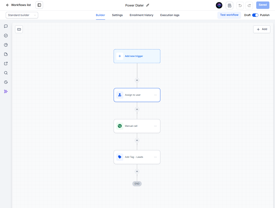Go back to Workflows list
Screen dimensions: 275x208
tap(18, 5)
